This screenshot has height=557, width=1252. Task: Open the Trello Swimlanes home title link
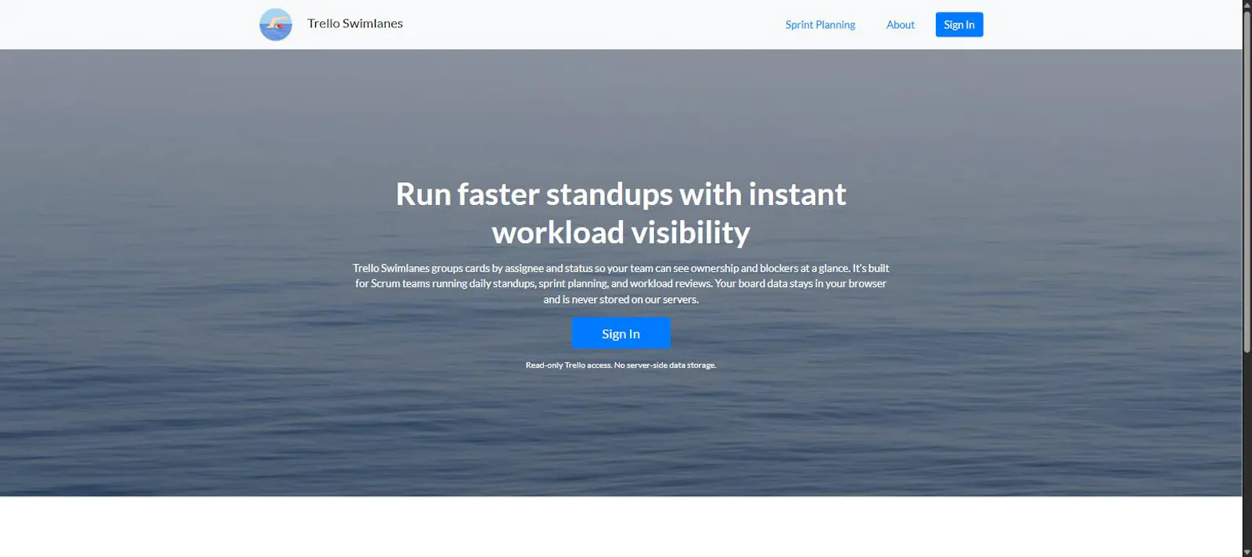(354, 23)
